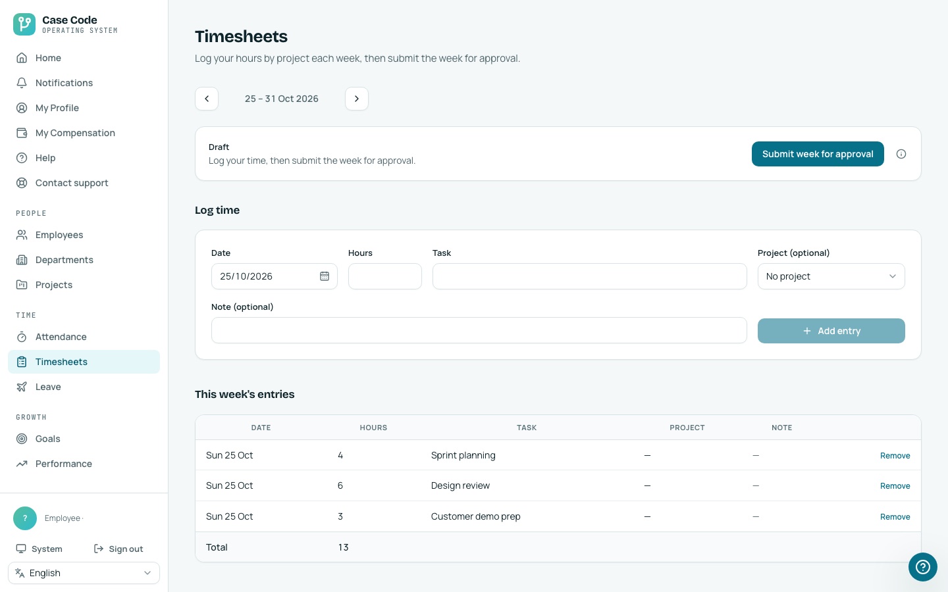Go to Projects page
Viewport: 948px width, 592px height.
tap(84, 285)
